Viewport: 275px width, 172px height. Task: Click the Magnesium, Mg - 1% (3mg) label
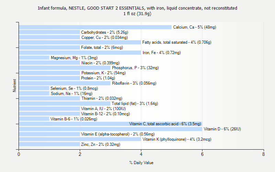(x=74, y=58)
